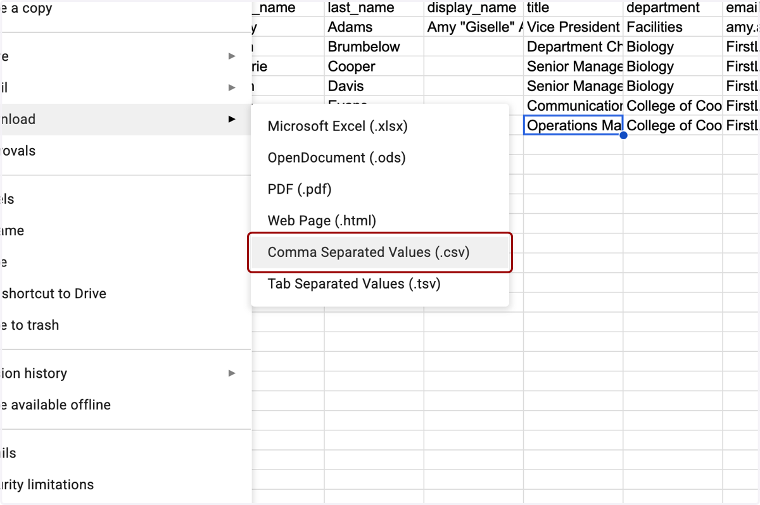Select the title header cell
This screenshot has width=760, height=505.
tap(573, 8)
